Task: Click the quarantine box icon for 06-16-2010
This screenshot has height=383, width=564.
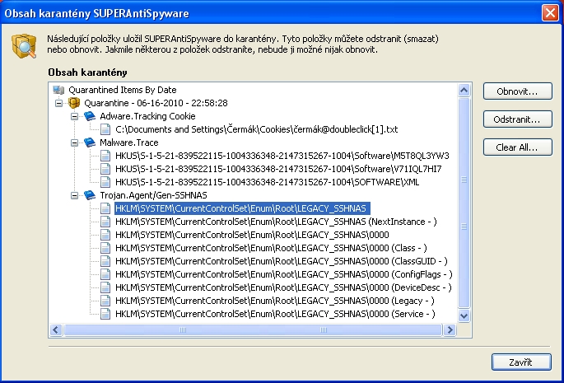Action: coord(74,103)
